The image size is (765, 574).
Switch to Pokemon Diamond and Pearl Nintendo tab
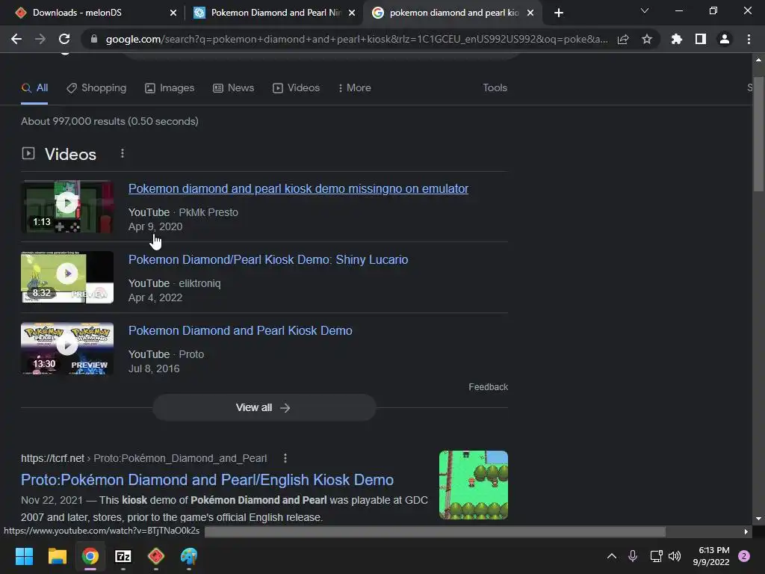coord(276,13)
